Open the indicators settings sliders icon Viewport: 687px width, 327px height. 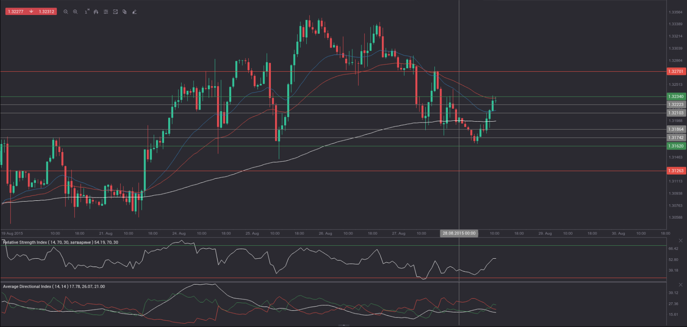[106, 12]
